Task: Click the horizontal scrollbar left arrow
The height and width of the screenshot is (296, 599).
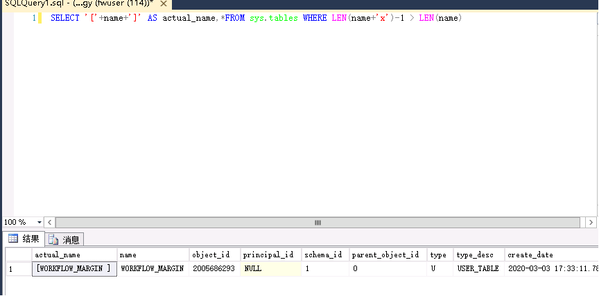Action: tap(50, 222)
